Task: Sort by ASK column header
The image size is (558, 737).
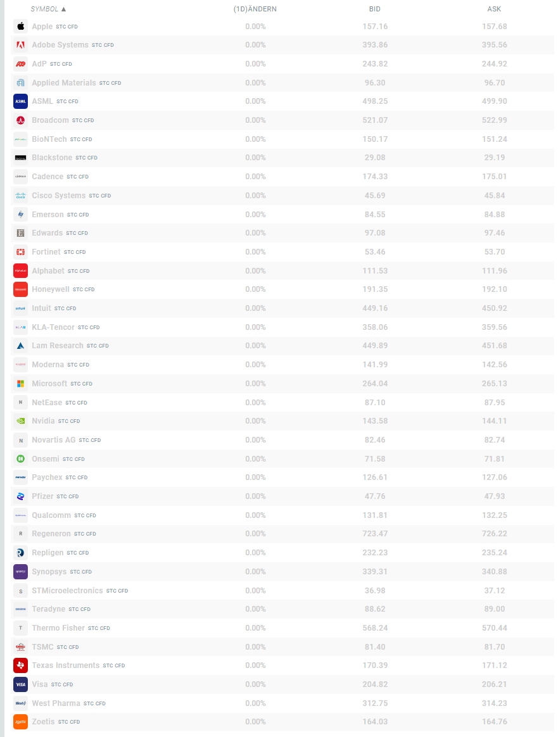Action: point(494,9)
